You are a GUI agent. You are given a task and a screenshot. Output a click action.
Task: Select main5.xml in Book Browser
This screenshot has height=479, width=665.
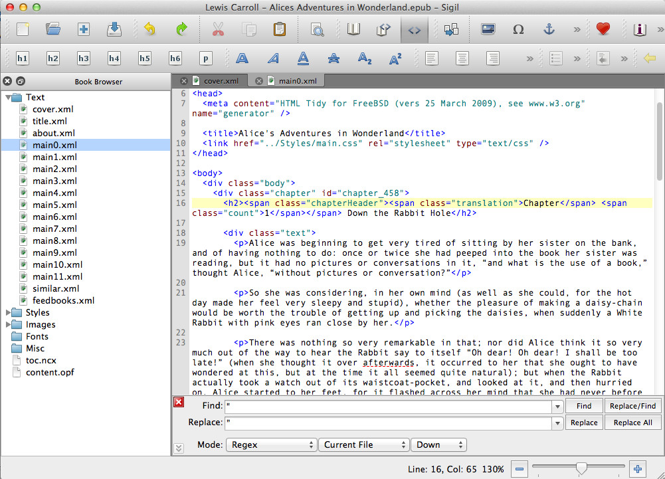pos(54,205)
